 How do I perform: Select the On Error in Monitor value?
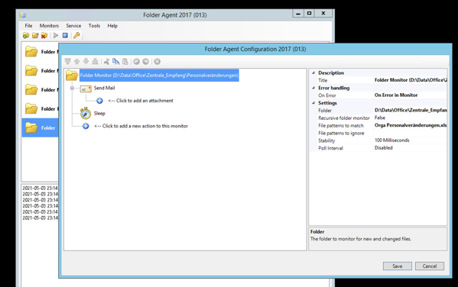coord(411,95)
